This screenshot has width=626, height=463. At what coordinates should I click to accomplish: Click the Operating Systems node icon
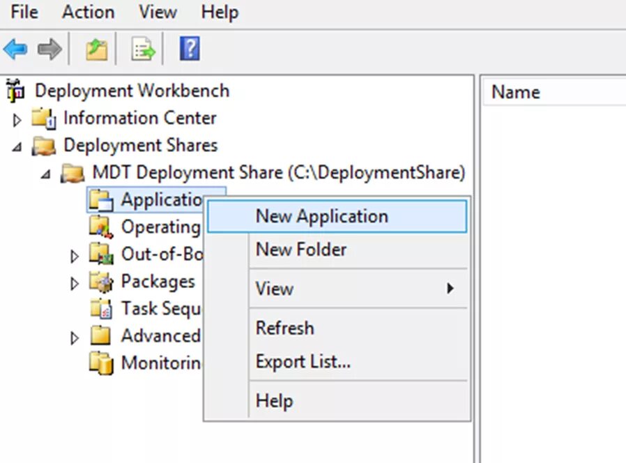(x=101, y=227)
